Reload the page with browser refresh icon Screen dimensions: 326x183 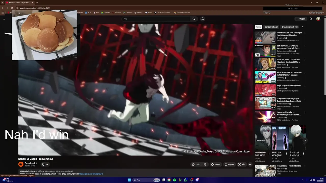12,8
